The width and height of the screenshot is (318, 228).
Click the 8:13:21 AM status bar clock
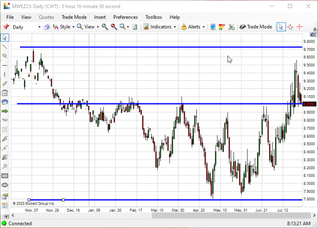298,223
